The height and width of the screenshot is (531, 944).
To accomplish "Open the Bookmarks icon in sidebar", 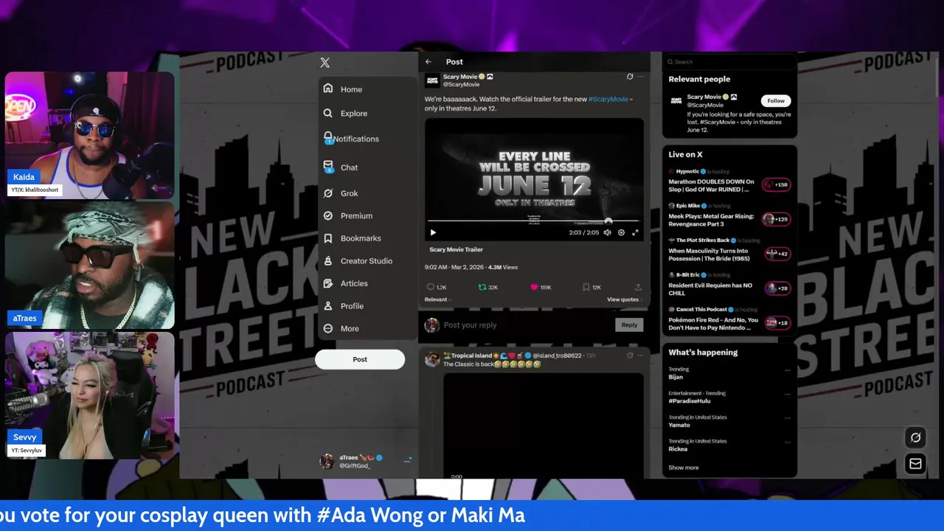I will click(328, 238).
